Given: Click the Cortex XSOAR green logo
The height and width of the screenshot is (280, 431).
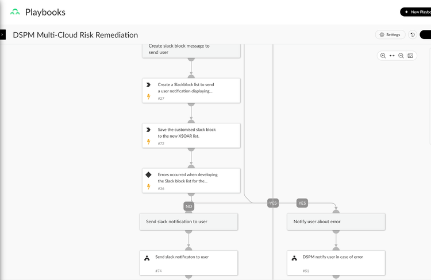Looking at the screenshot, I should pos(15,12).
